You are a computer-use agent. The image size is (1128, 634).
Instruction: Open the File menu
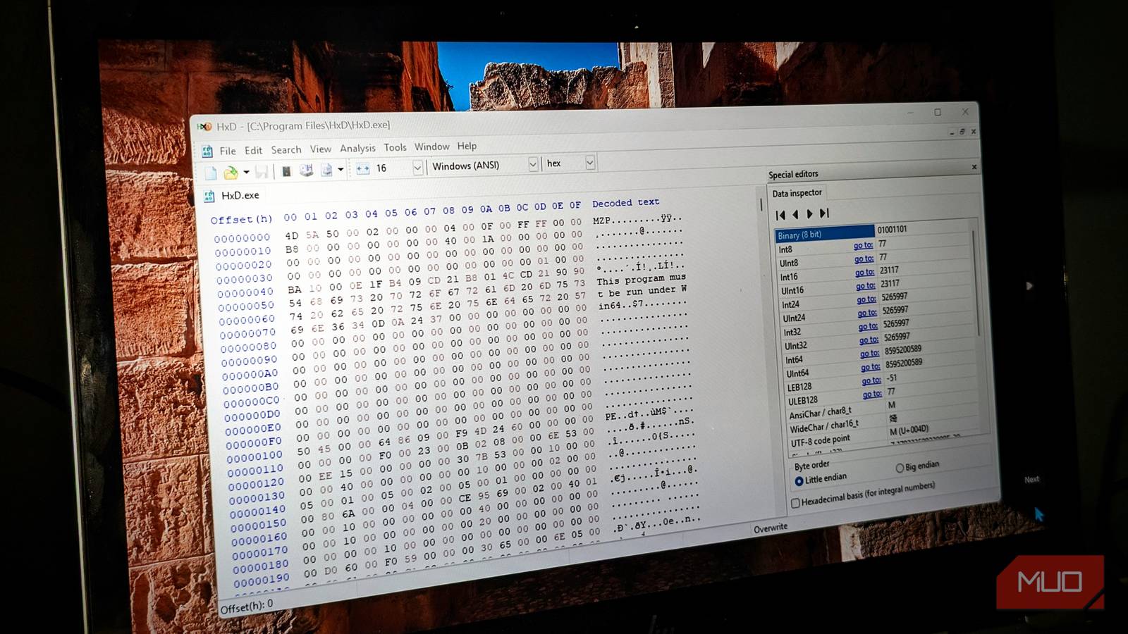228,151
